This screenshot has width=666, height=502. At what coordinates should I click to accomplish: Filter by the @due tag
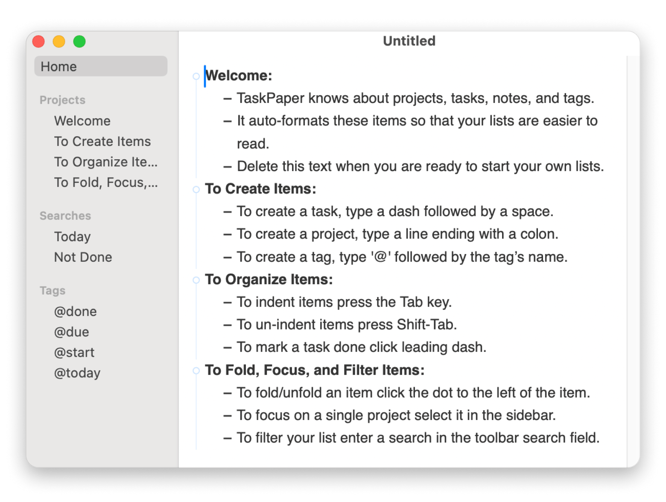tap(71, 332)
